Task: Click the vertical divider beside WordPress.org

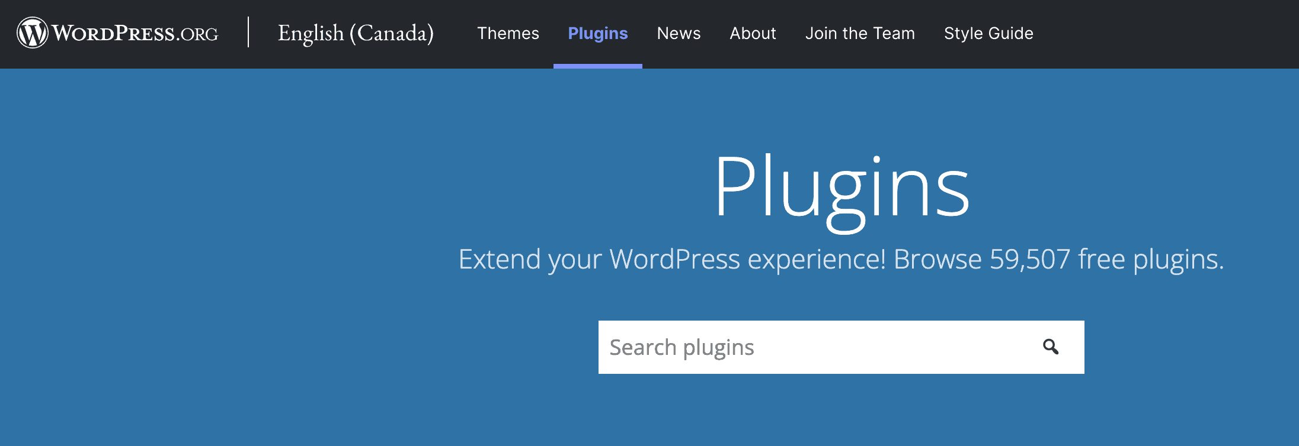Action: tap(248, 33)
